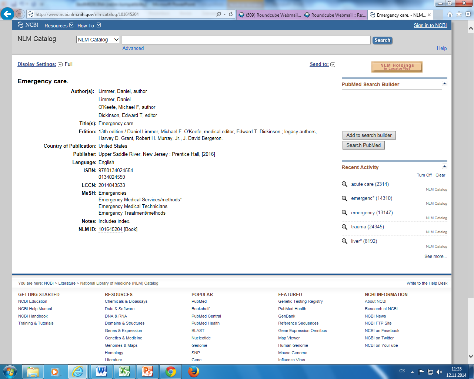474x379 pixels.
Task: Click the address bar search magnifier icon
Action: tap(218, 14)
